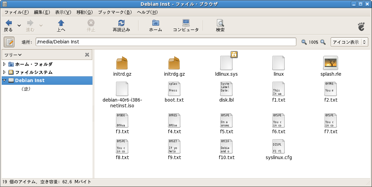The width and height of the screenshot is (372, 187).
Task: Expand the ファイルシステム tree node
Action: (x=4, y=72)
